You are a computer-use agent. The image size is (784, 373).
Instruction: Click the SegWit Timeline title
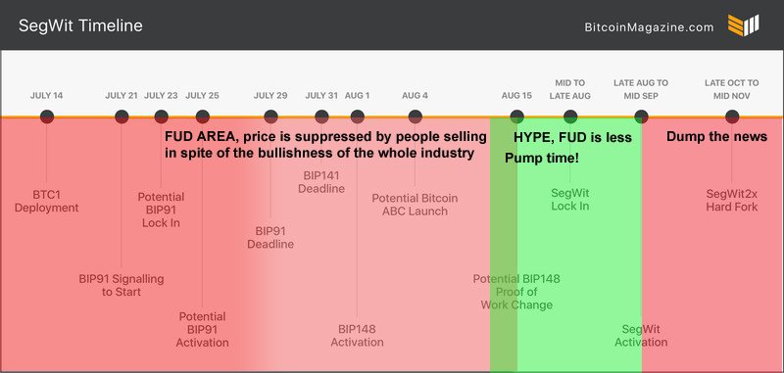[80, 25]
